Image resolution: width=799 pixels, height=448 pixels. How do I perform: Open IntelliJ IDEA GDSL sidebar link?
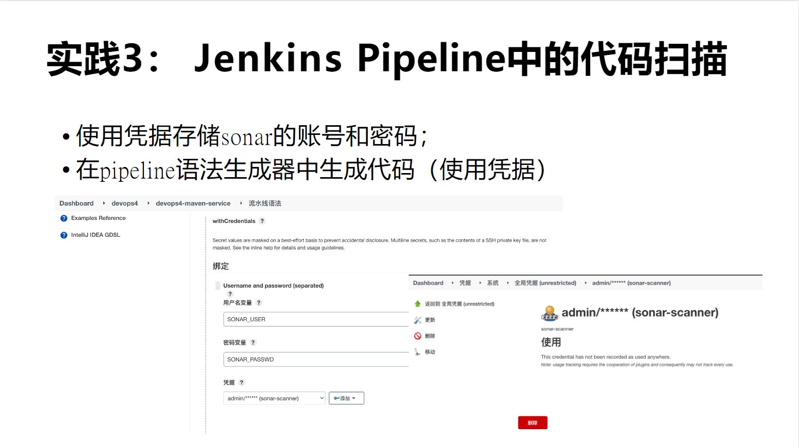96,235
